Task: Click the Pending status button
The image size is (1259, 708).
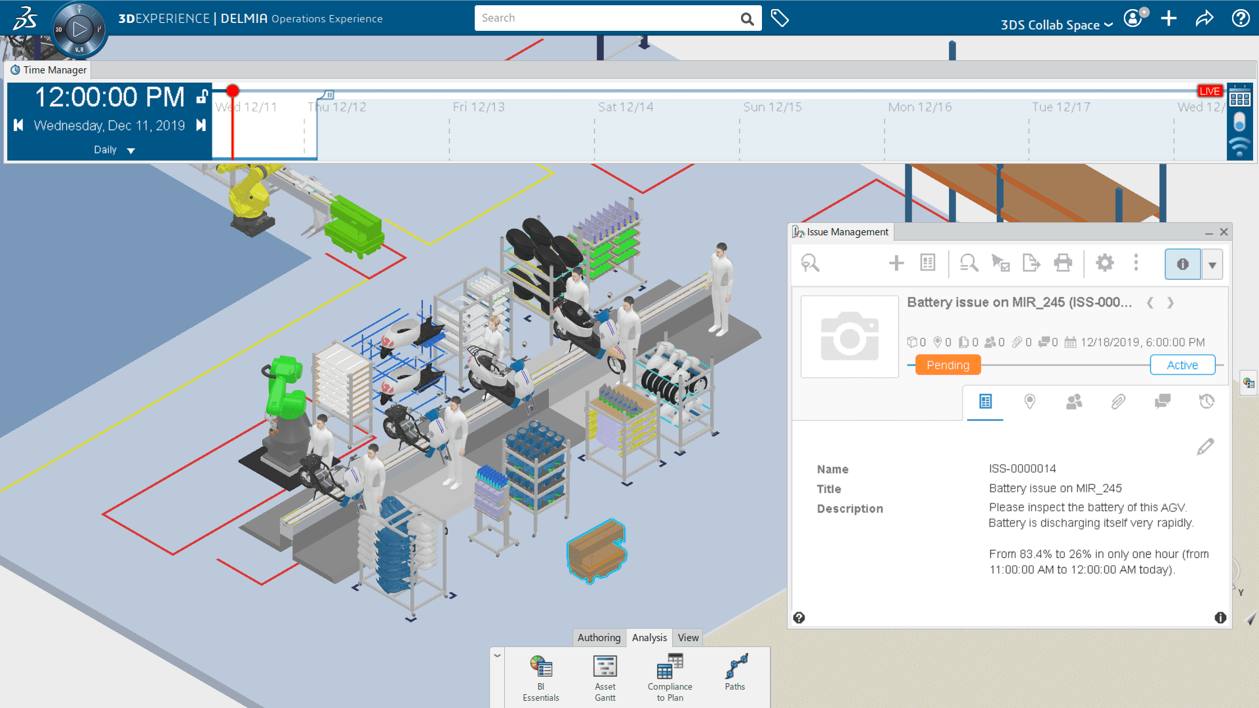Action: point(948,365)
